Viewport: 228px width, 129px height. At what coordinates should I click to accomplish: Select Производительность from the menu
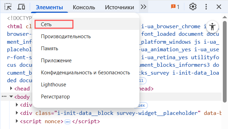point(86,36)
